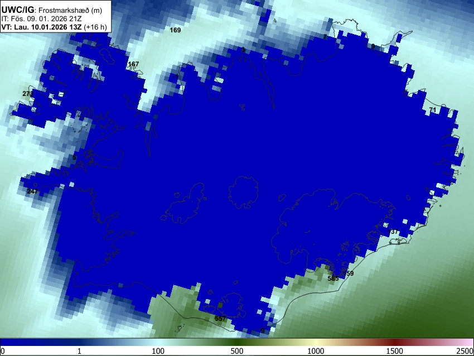The height and width of the screenshot is (356, 474).
Task: Select the map value '137'
Action: [393, 232]
